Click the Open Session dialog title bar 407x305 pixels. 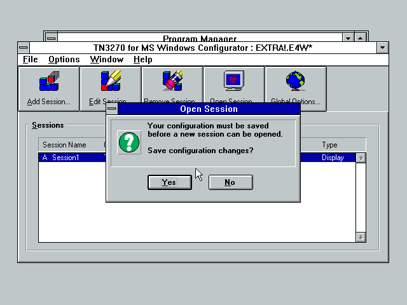click(x=209, y=109)
